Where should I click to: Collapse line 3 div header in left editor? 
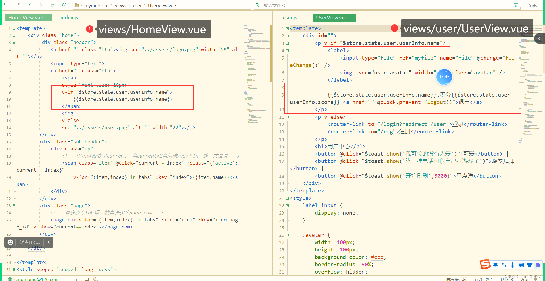click(14, 43)
